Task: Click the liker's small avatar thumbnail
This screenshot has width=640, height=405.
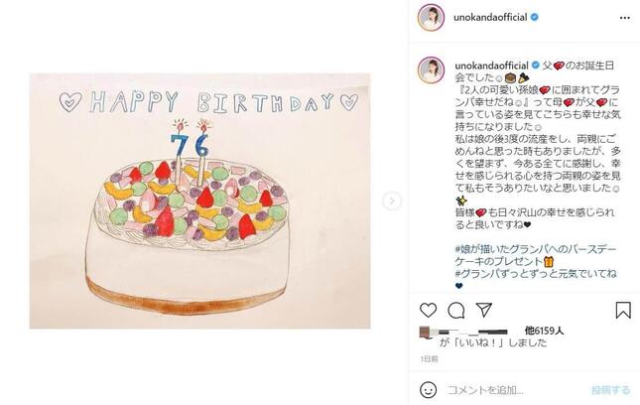Action: click(x=426, y=333)
